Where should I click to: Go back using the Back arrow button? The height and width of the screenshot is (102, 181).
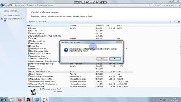[2, 5]
